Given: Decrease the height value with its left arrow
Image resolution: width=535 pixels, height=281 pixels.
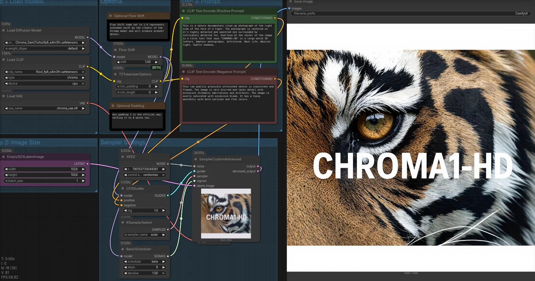Looking at the screenshot, I should click(x=6, y=175).
